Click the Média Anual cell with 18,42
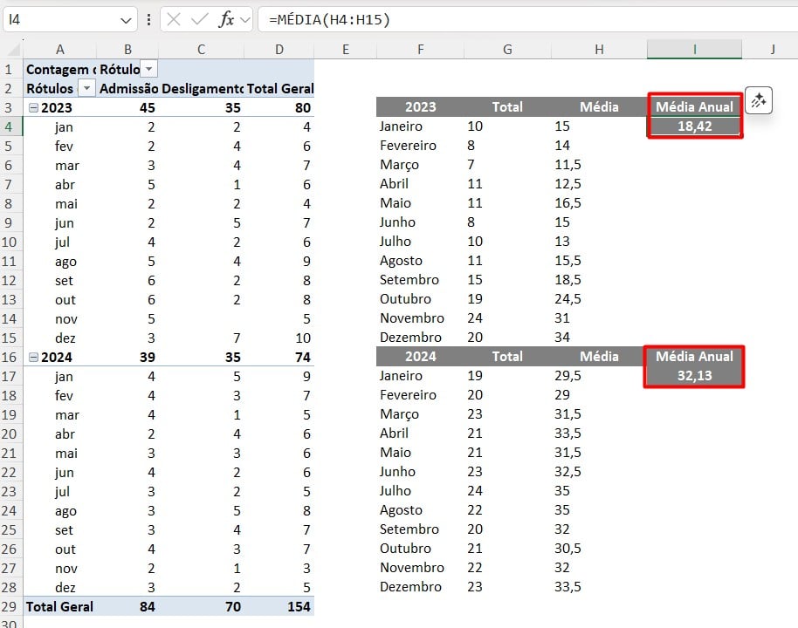This screenshot has width=798, height=628. pyautogui.click(x=694, y=126)
